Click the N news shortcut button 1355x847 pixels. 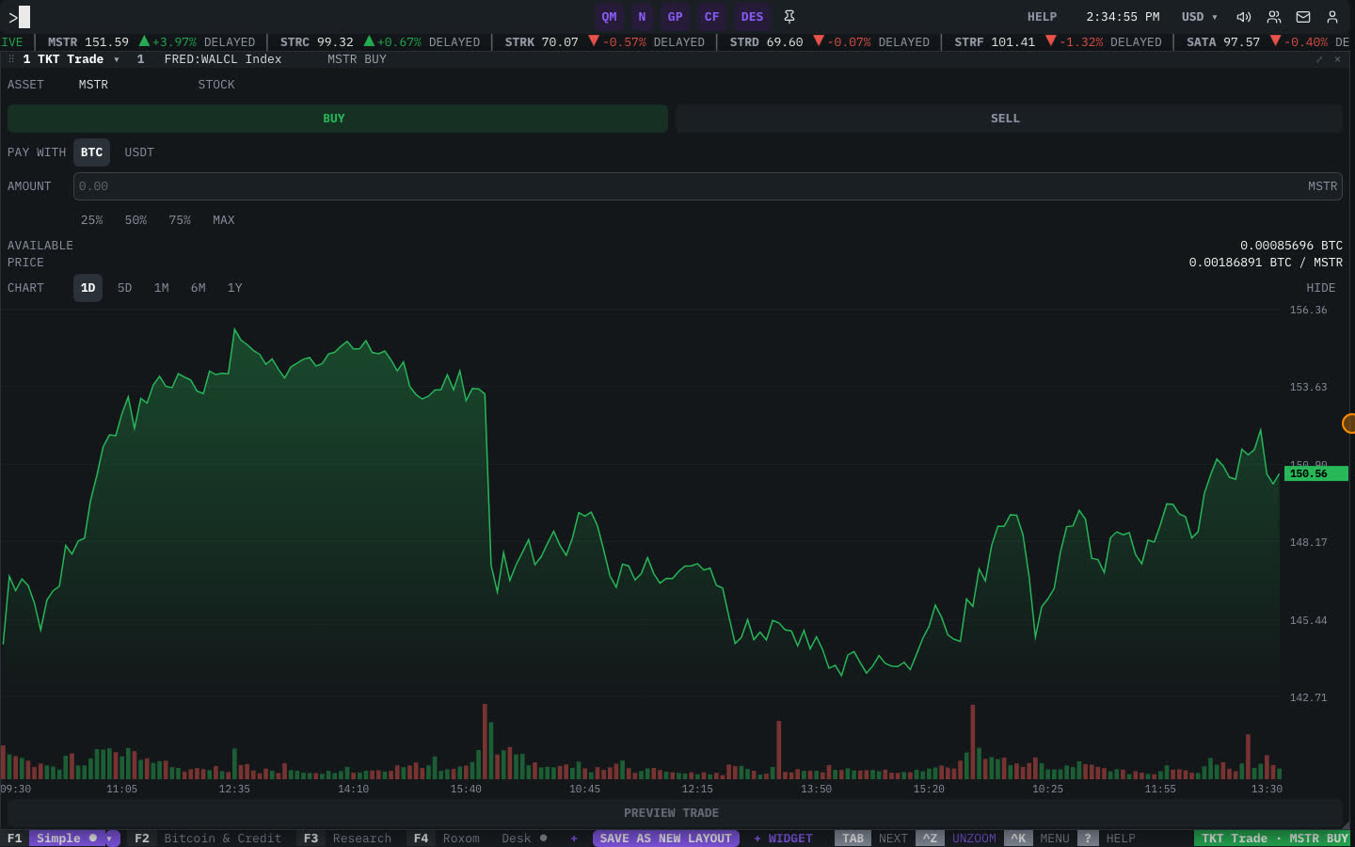(642, 17)
